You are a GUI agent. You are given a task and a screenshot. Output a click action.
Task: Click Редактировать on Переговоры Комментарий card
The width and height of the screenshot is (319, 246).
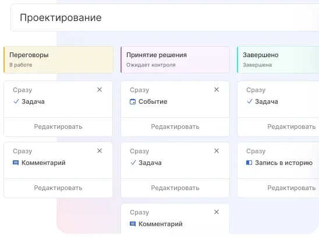point(58,188)
